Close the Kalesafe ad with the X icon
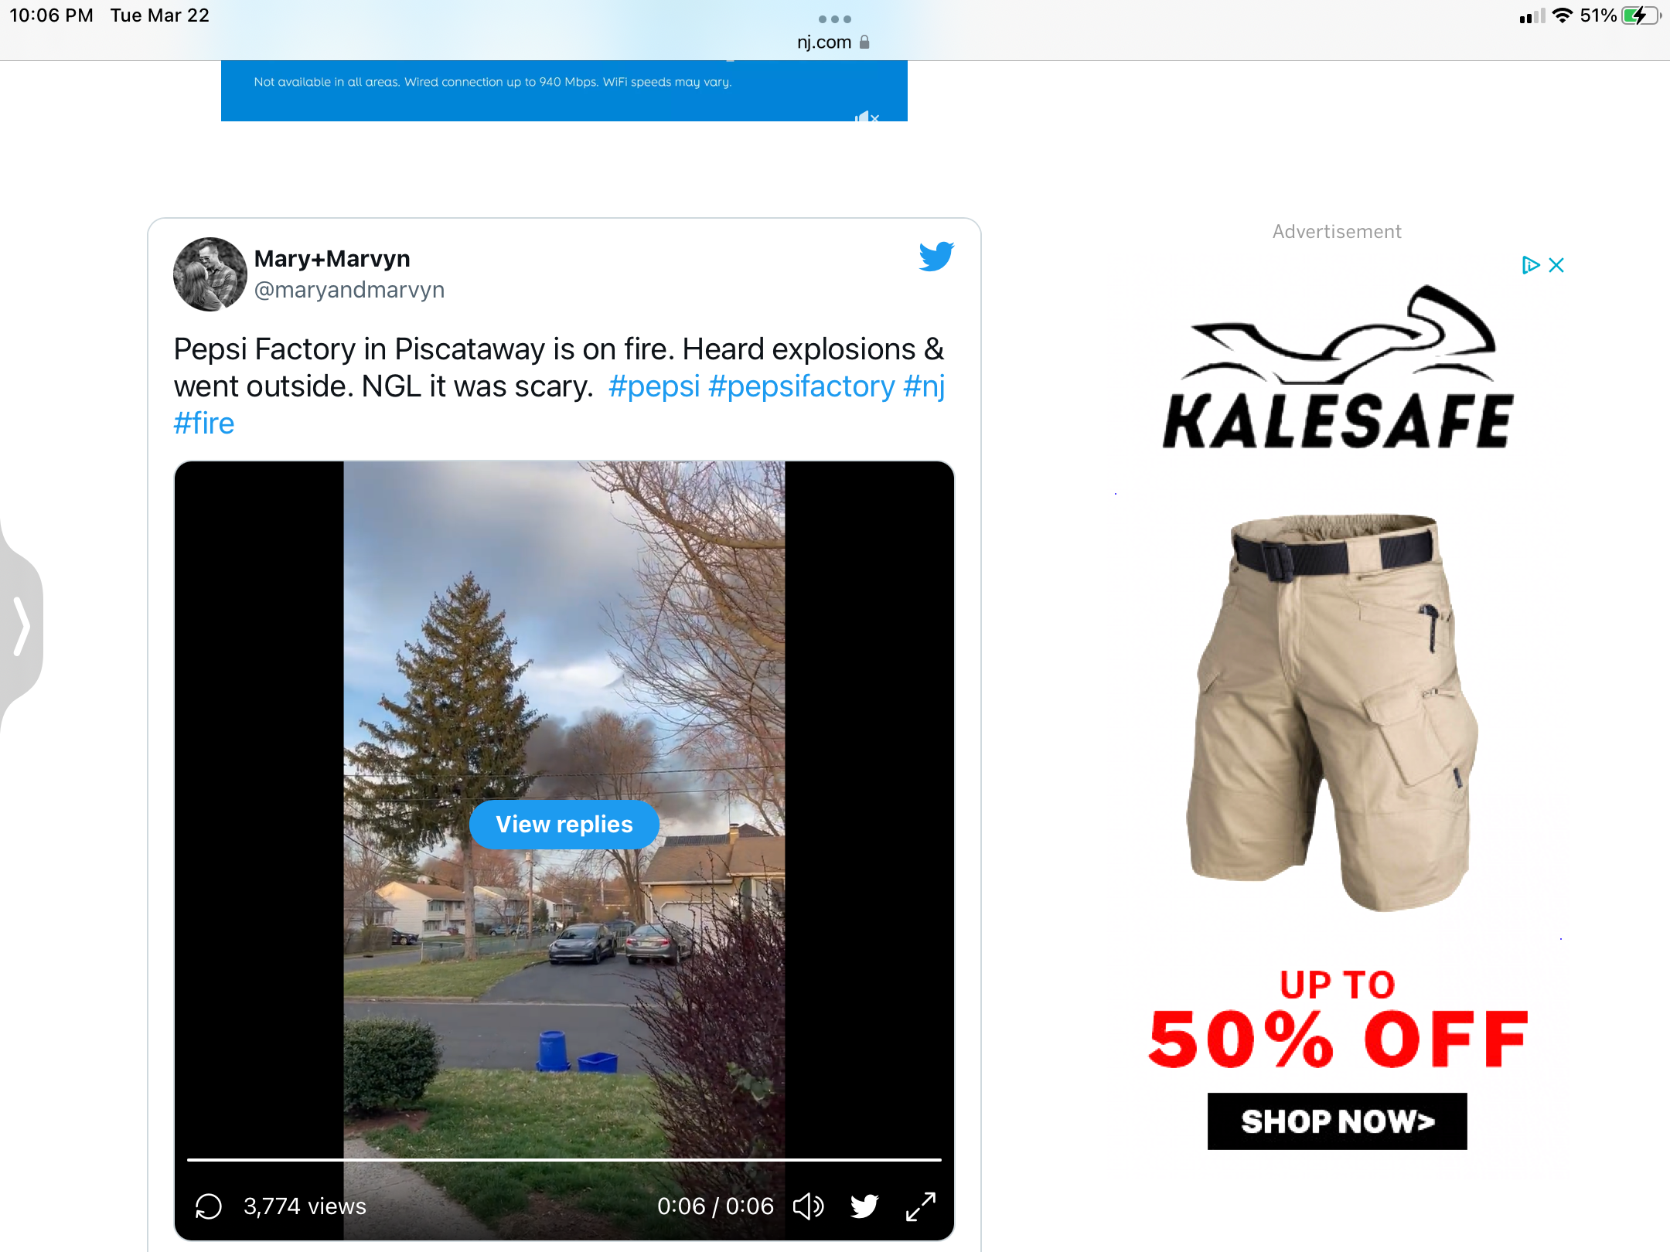Screen dimensions: 1670x1252 1556,265
